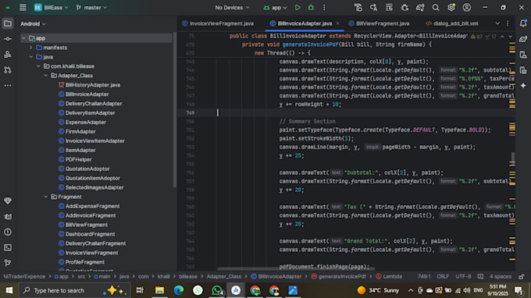Viewport: 531px width, 298px height.
Task: Show more tool windows ellipsis
Action: coord(8,86)
